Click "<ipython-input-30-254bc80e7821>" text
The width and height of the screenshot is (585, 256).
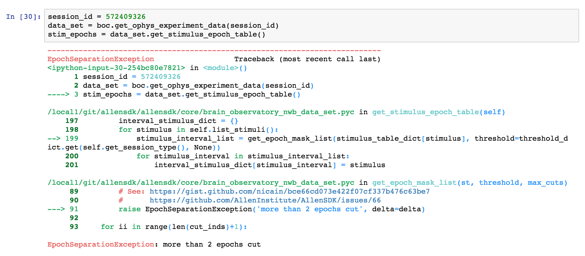[116, 68]
